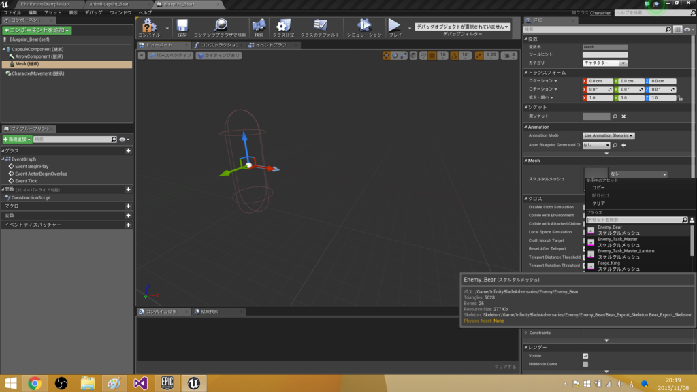Open Details panel eye view options

click(x=689, y=29)
